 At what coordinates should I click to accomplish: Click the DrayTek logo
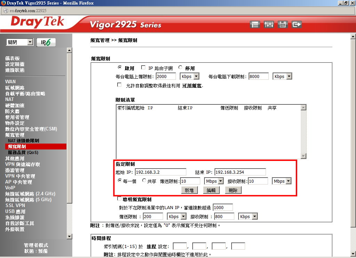pyautogui.click(x=37, y=22)
